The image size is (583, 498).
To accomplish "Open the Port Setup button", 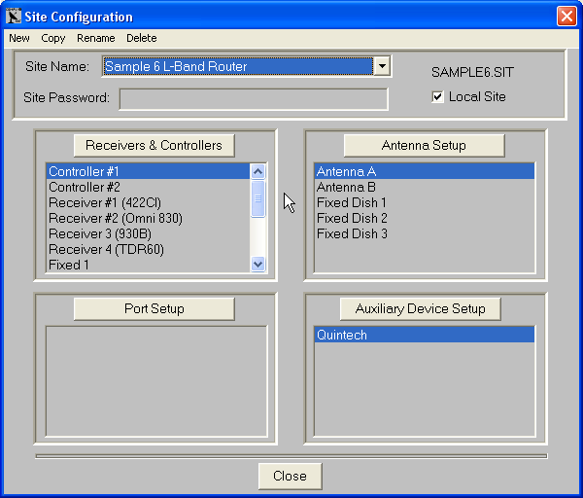I will (x=154, y=308).
